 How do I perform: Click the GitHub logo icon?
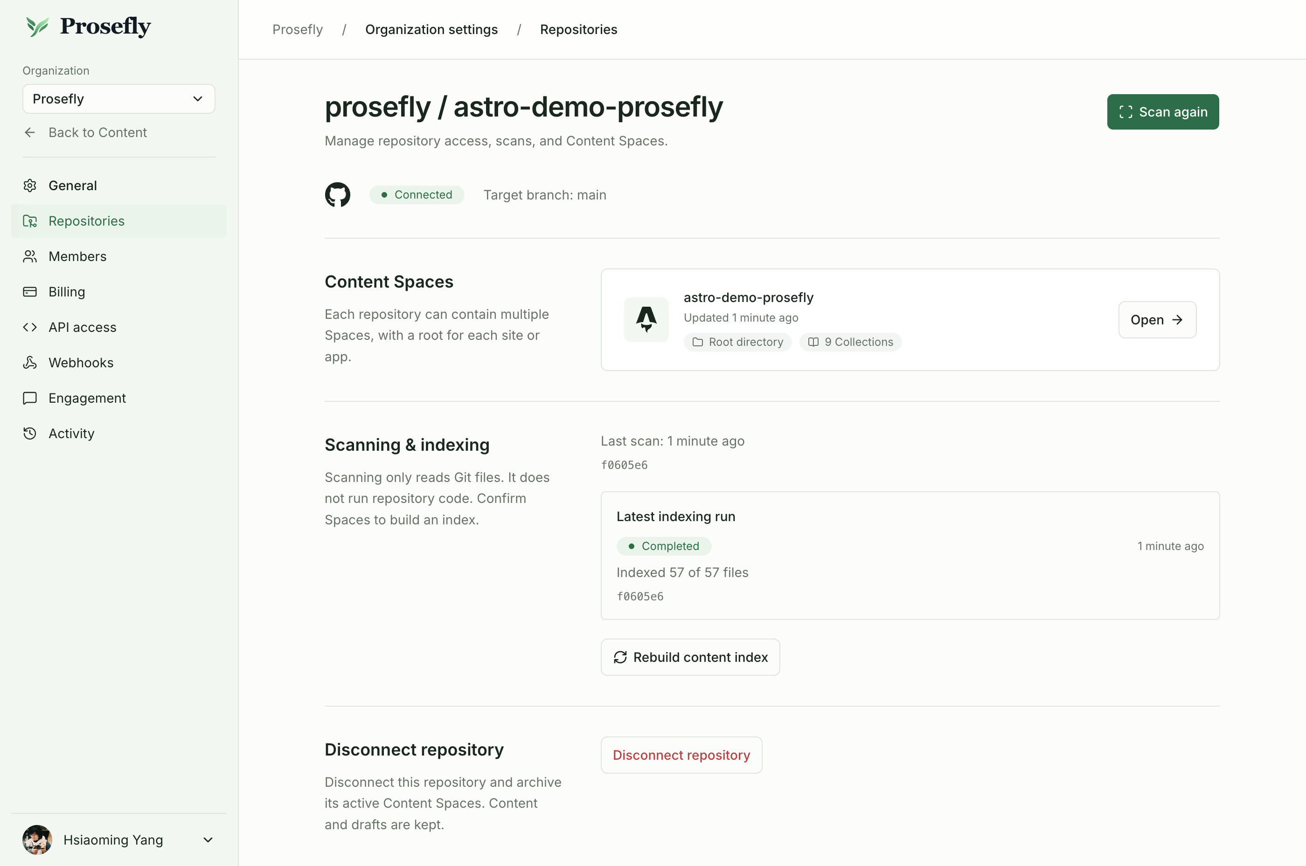pyautogui.click(x=337, y=195)
